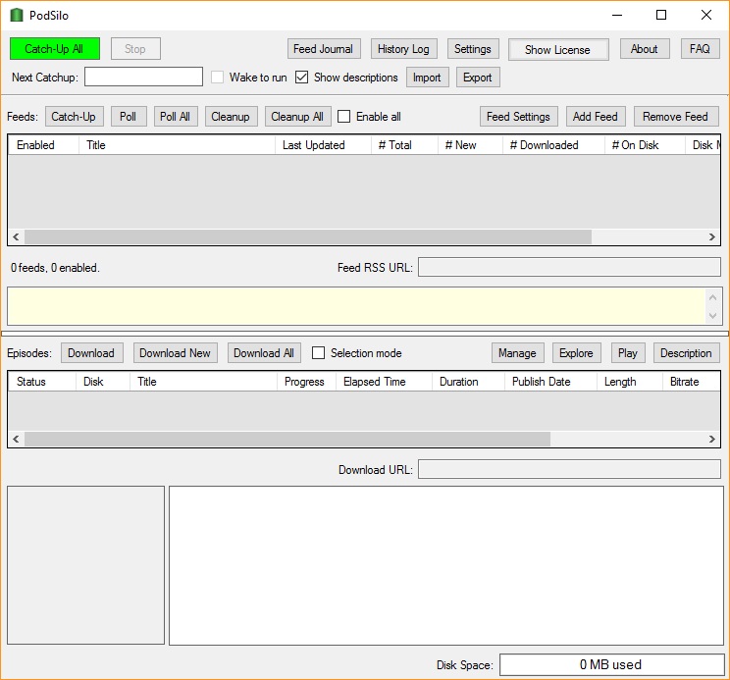Click Explore button
This screenshot has height=680, width=730.
[576, 353]
